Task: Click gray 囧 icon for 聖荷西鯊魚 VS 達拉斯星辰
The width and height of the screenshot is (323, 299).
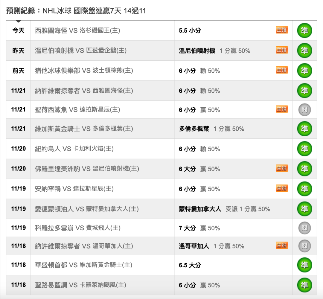Action: (304, 109)
